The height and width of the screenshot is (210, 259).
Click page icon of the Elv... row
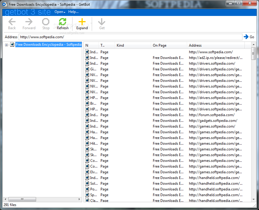(x=87, y=172)
